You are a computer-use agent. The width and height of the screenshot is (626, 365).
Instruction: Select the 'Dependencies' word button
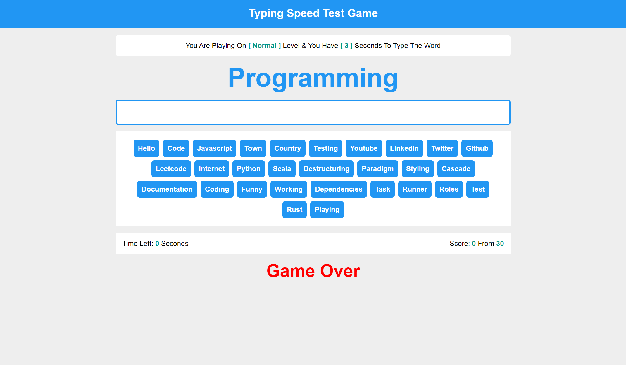[338, 189]
